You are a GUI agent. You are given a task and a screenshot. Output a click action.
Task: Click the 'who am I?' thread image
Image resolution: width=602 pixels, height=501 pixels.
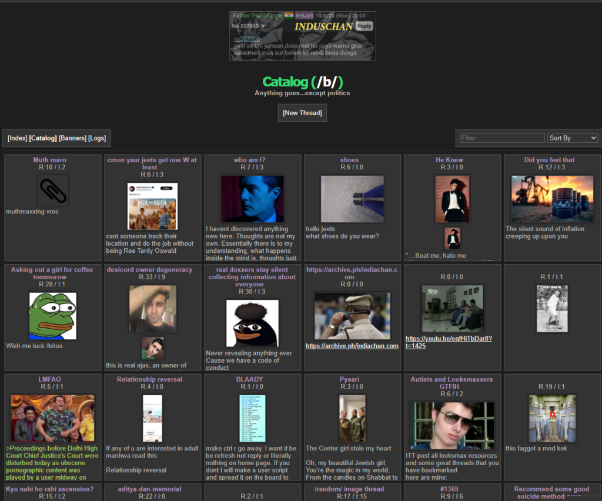click(252, 199)
